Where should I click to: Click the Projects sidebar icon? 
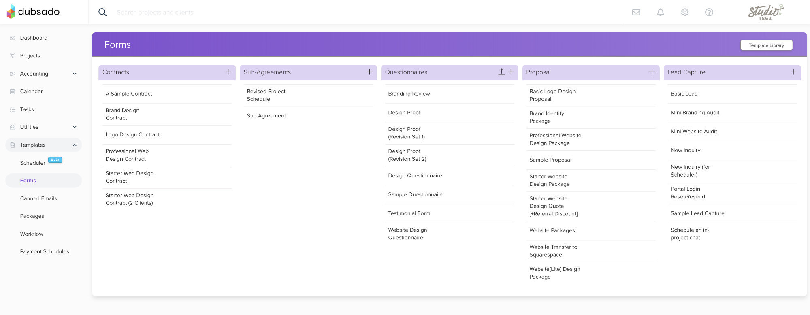coord(13,56)
